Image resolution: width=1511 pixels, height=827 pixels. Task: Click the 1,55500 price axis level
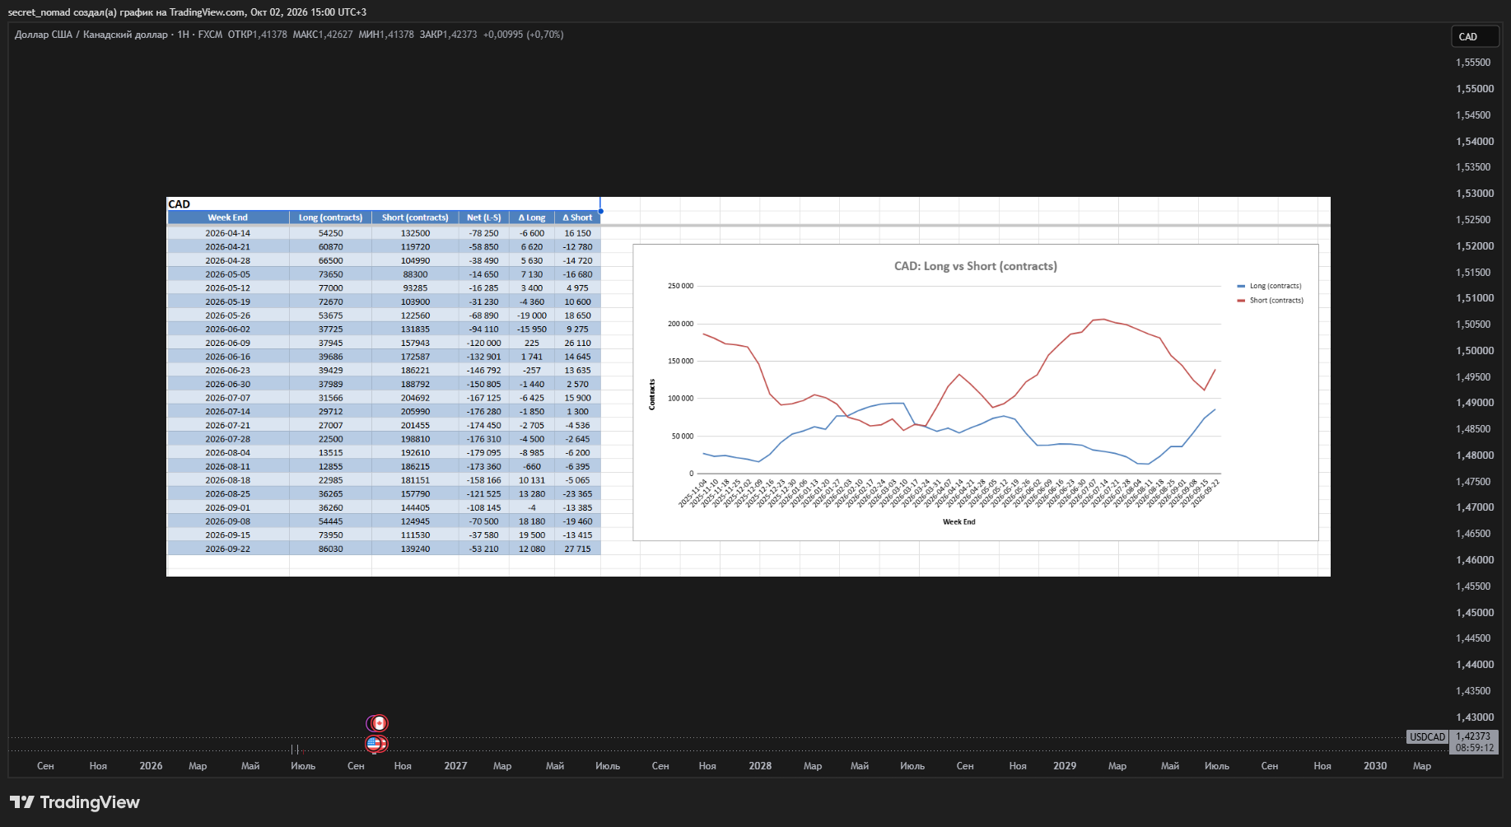[1473, 63]
